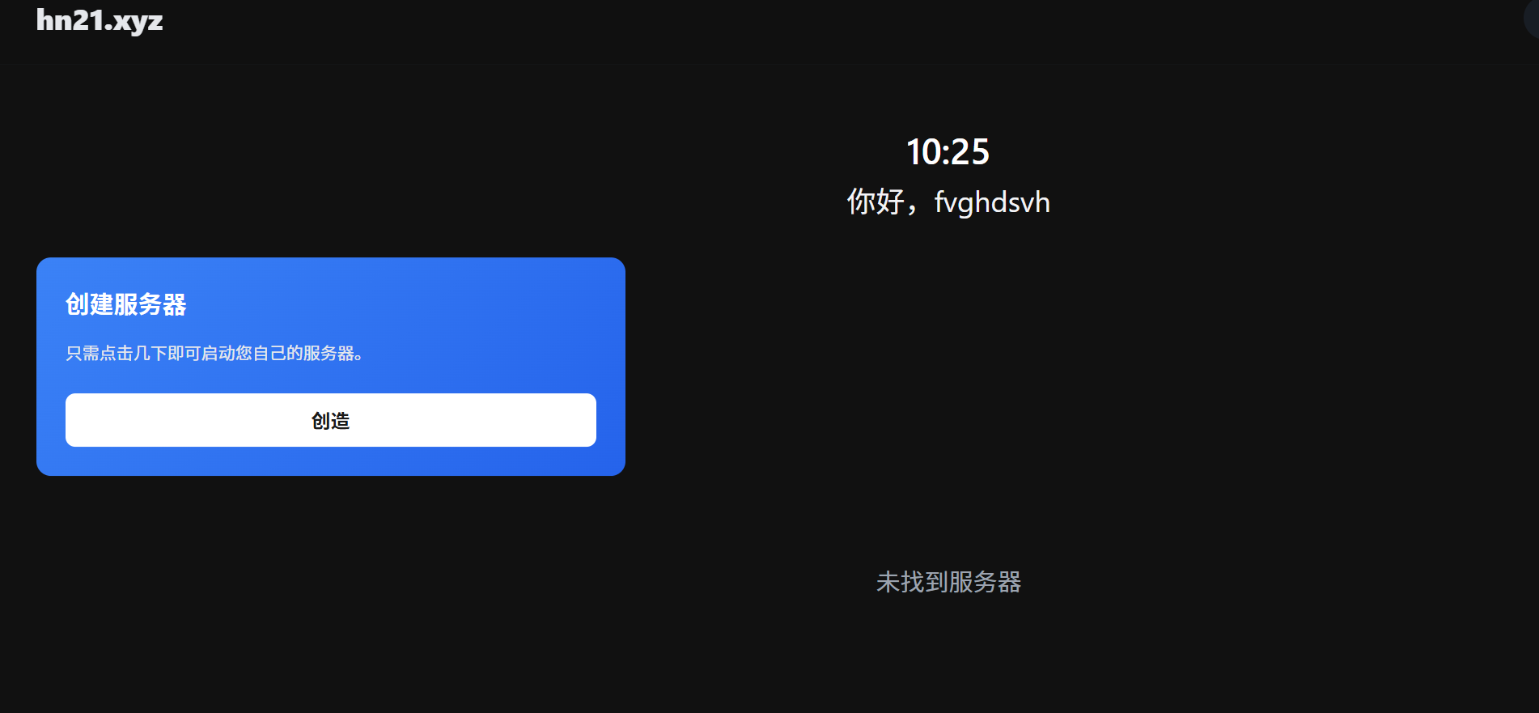Click the 未找到服务器 empty-state message
The image size is (1539, 713).
[948, 582]
